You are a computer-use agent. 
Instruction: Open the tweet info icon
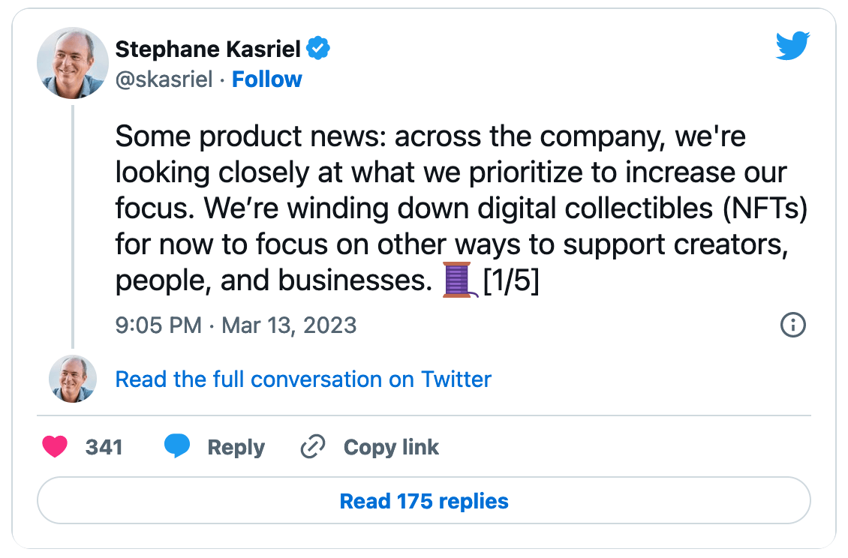(x=793, y=325)
